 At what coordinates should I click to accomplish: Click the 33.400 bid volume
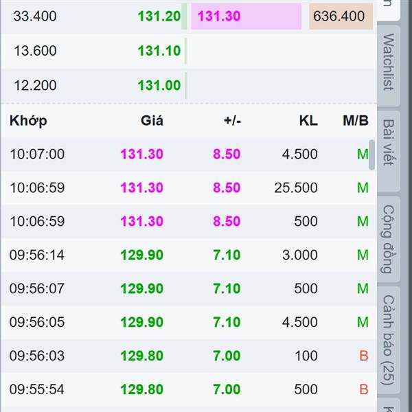pos(35,16)
